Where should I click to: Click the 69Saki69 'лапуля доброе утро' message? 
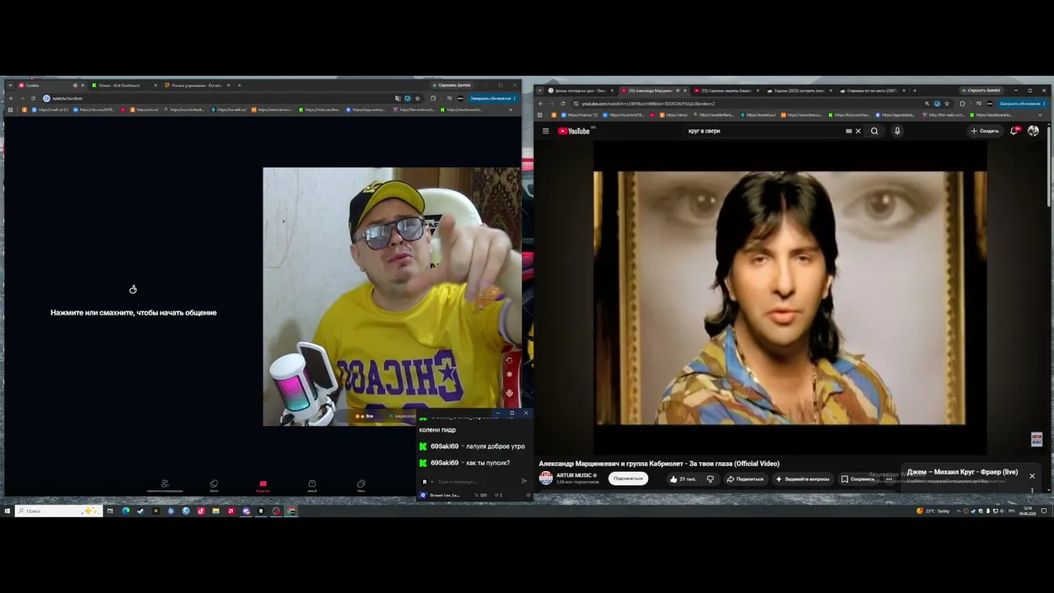click(x=472, y=446)
